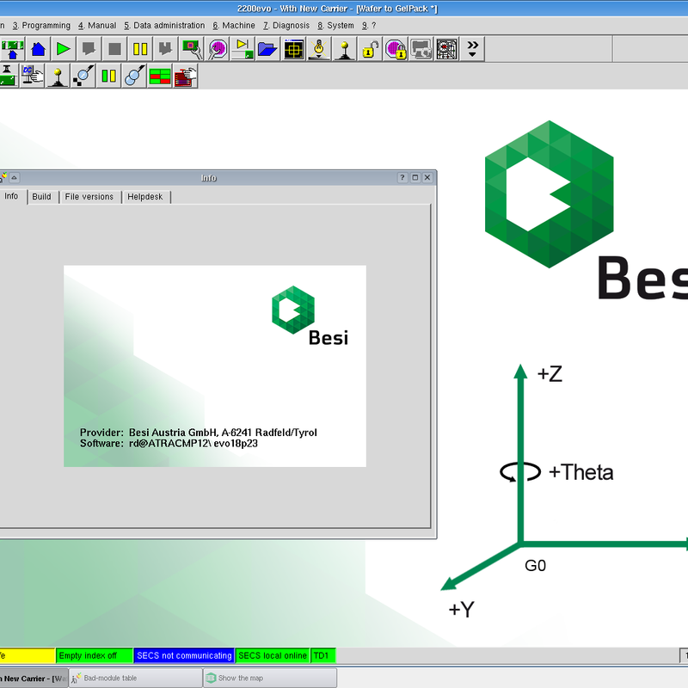The height and width of the screenshot is (688, 688).
Task: Open the 8. System menu
Action: point(335,26)
